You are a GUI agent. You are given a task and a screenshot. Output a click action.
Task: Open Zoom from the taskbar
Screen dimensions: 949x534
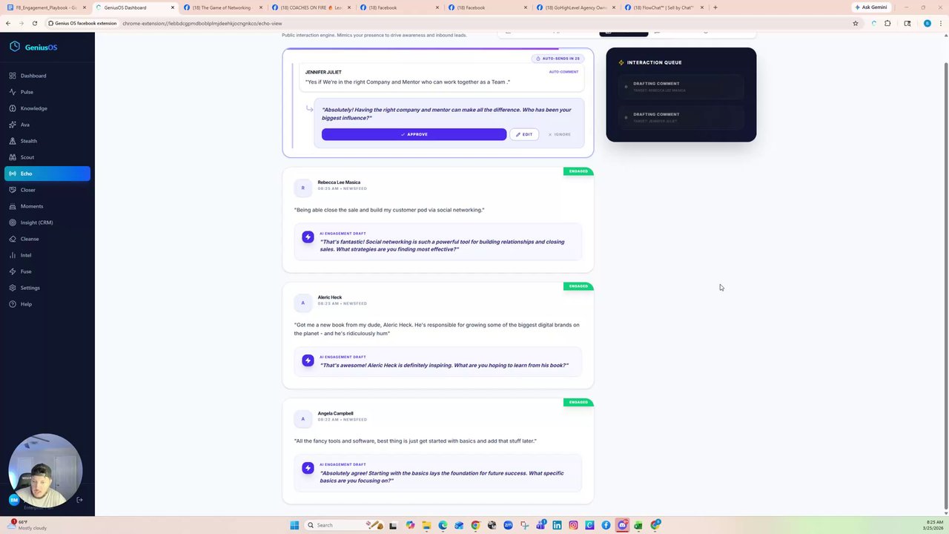508,525
